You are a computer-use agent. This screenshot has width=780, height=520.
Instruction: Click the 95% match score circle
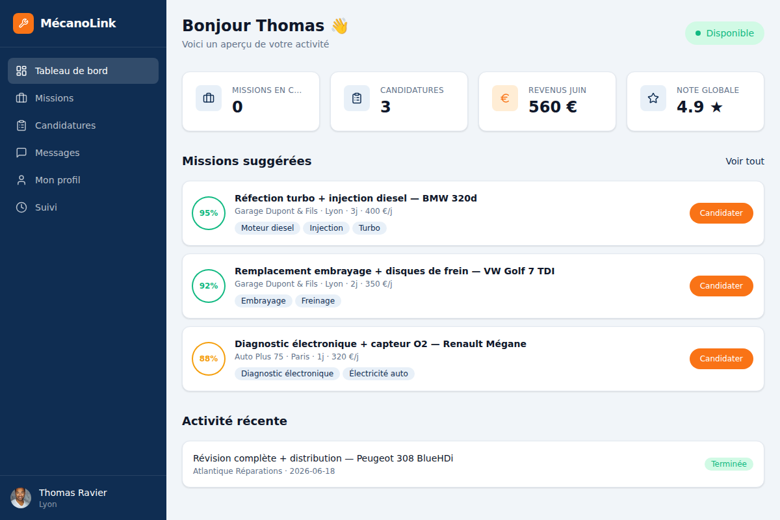[x=209, y=213]
